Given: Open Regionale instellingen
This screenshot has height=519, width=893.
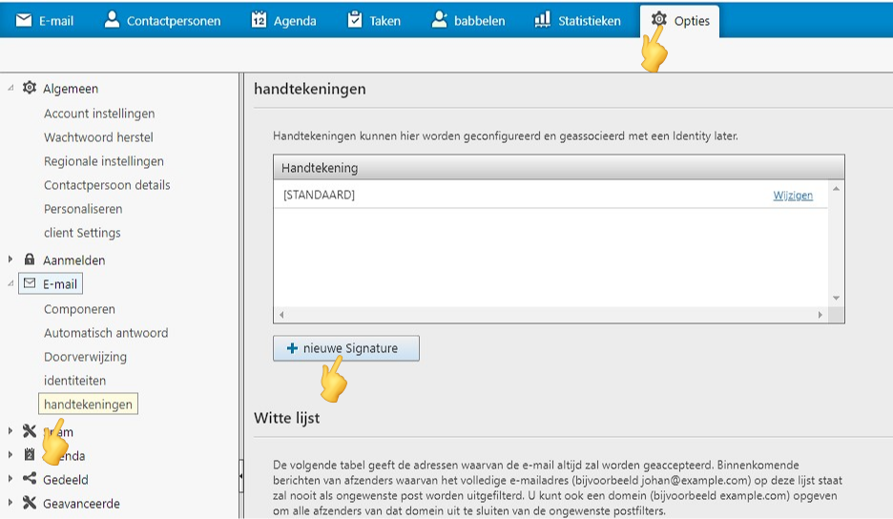Looking at the screenshot, I should pyautogui.click(x=104, y=161).
